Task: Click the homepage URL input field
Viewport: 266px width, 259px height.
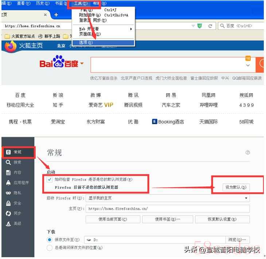Action: [168, 209]
